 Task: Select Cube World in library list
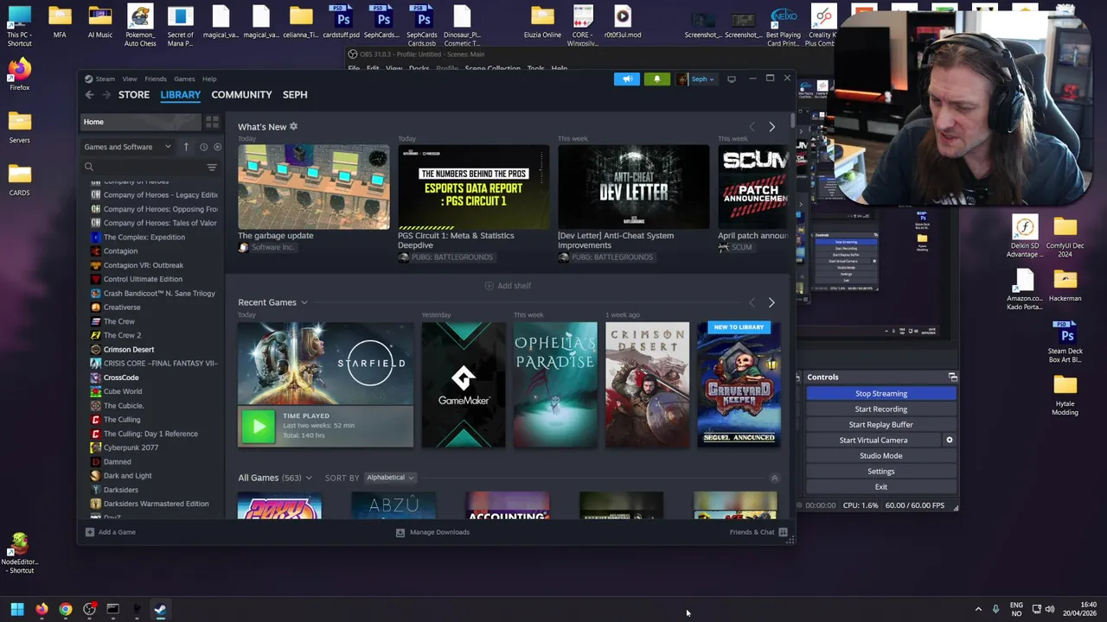[x=123, y=391]
